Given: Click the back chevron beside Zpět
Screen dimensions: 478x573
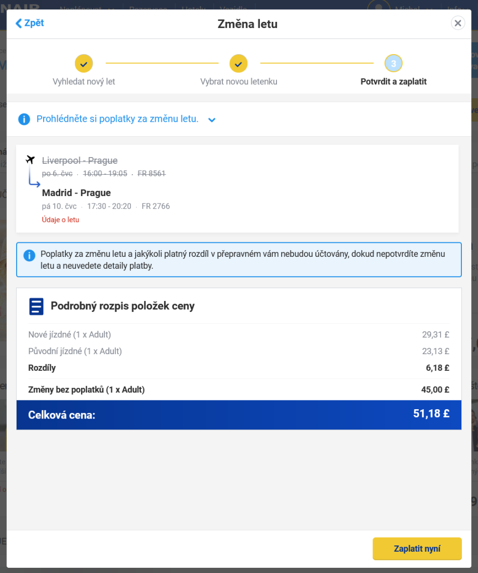Looking at the screenshot, I should point(19,23).
